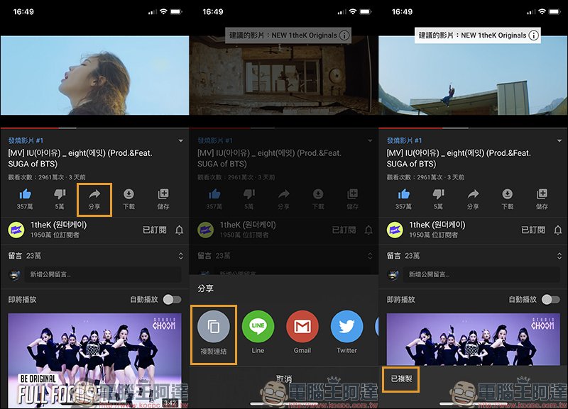The width and height of the screenshot is (568, 409).
Task: Tap 留言 23萬 comments header, left screen
Action: (x=25, y=256)
